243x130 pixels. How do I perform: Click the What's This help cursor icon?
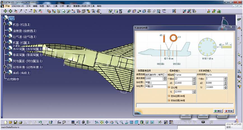[50, 122]
